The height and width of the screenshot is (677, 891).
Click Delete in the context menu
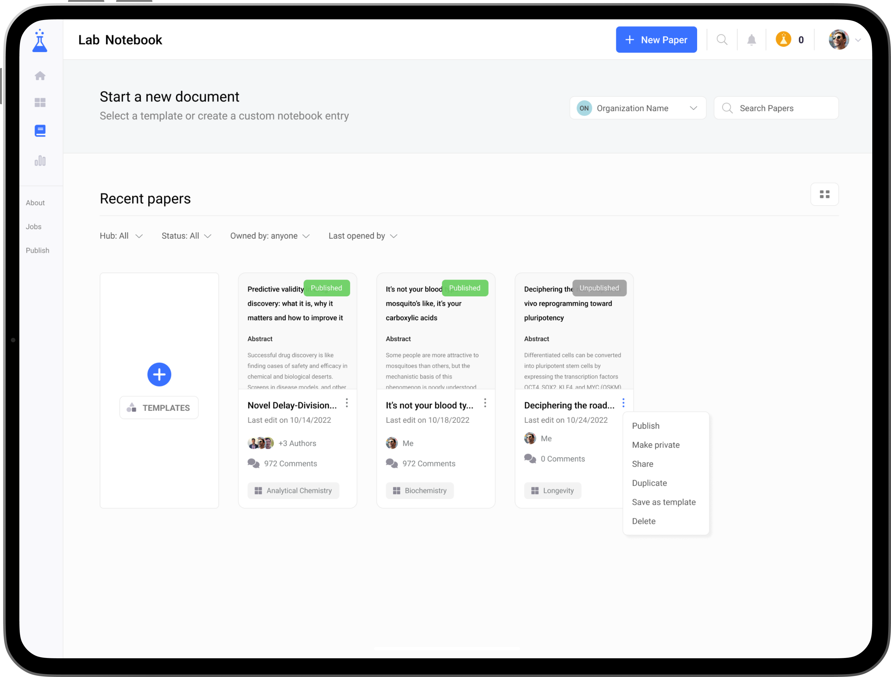click(x=643, y=521)
